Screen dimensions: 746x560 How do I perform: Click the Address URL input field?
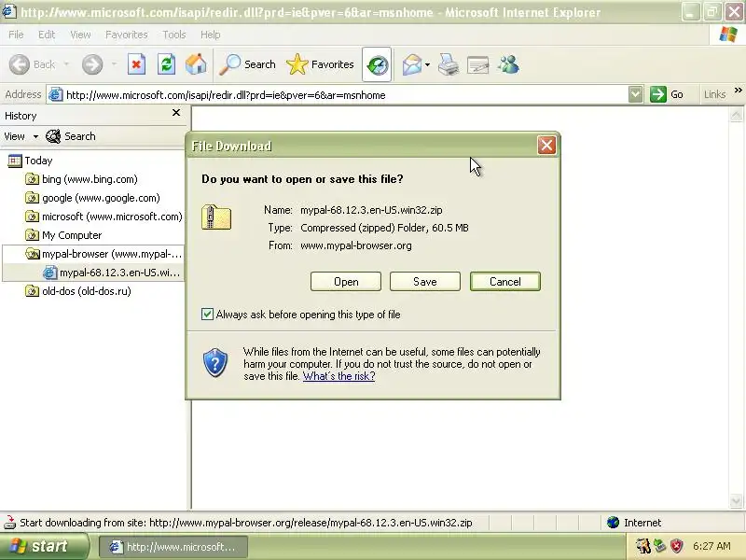pos(346,95)
